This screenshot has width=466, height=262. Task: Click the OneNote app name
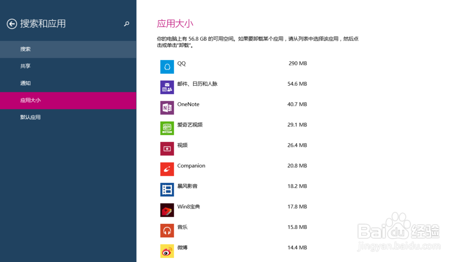point(188,104)
